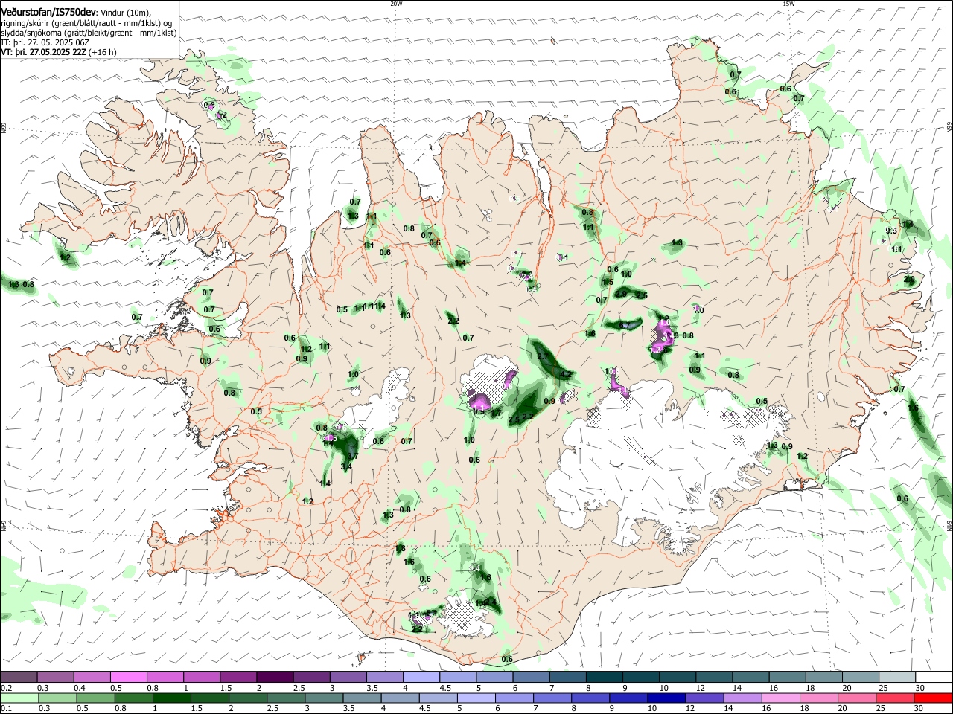This screenshot has width=953, height=714.
Task: Click the 'VT: þri. 27.05.2025 22Z' valid time
Action: coord(44,52)
